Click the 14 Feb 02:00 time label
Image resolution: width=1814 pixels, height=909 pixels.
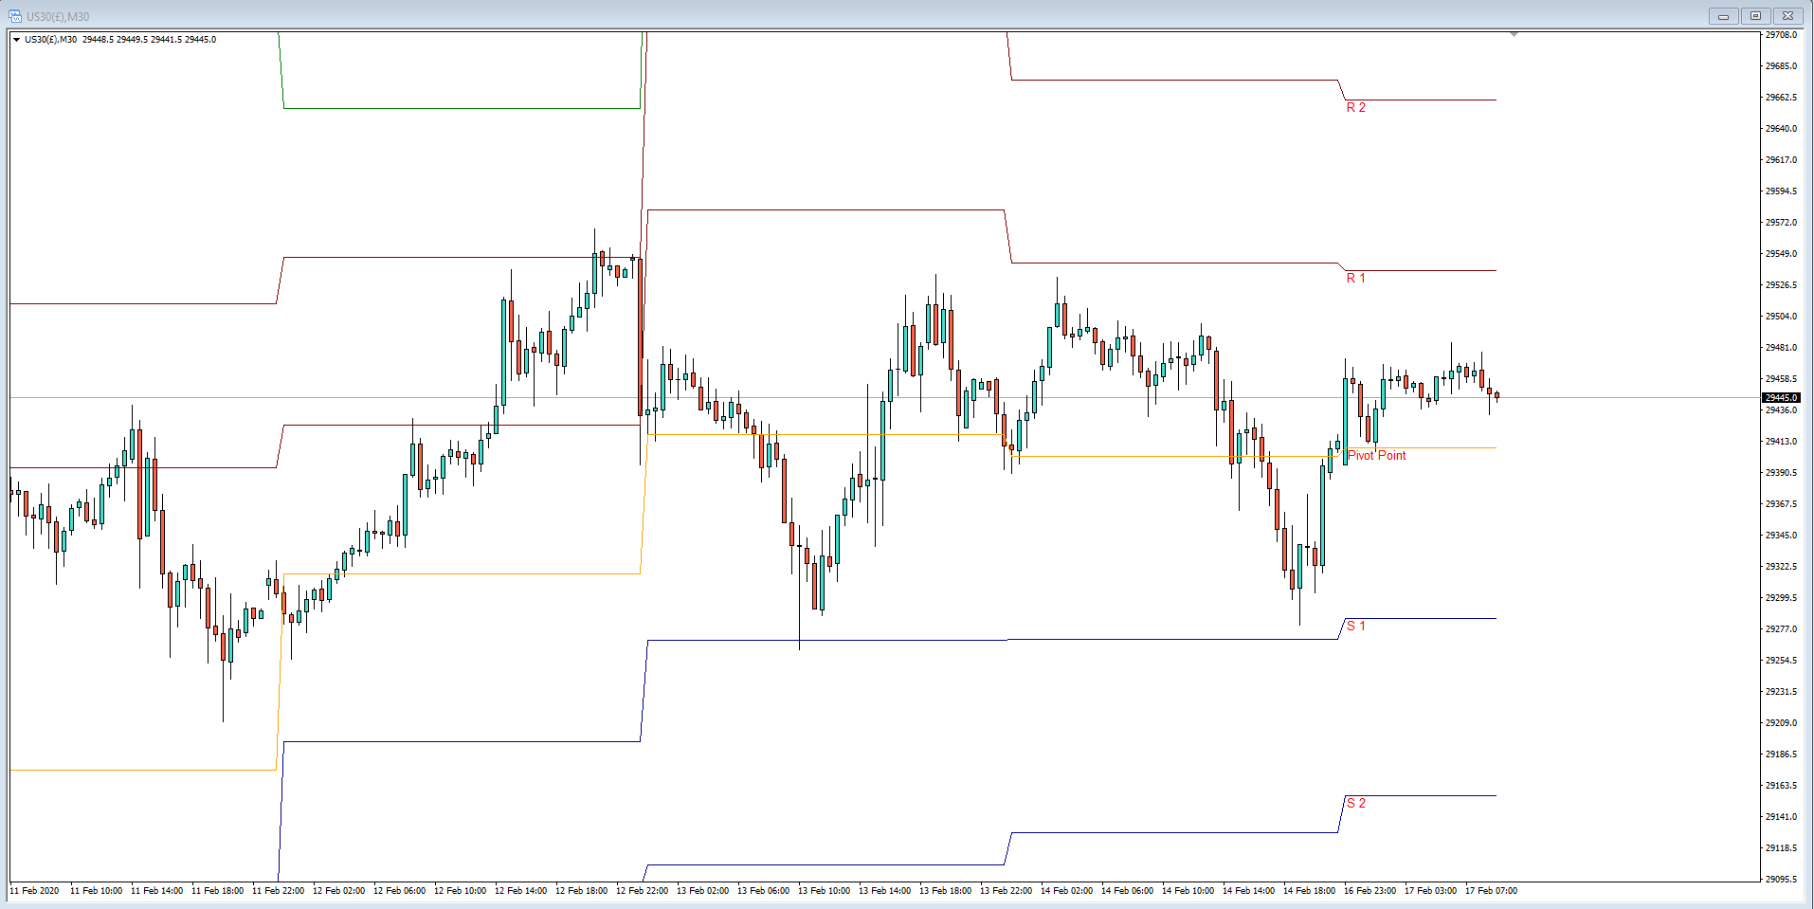pos(1067,891)
